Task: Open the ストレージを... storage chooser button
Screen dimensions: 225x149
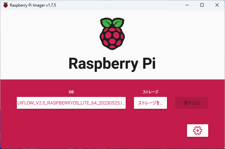Action: point(150,103)
